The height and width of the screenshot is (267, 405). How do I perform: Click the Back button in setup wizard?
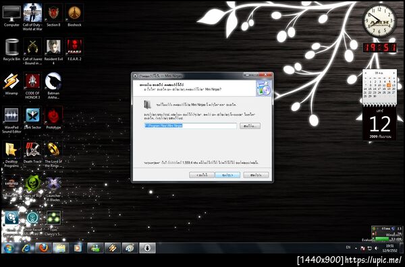[202, 175]
